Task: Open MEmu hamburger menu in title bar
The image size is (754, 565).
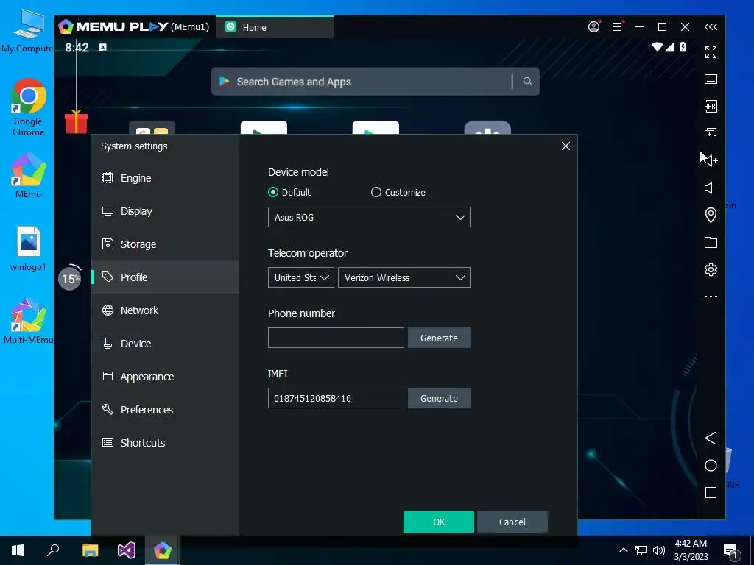Action: pos(618,27)
